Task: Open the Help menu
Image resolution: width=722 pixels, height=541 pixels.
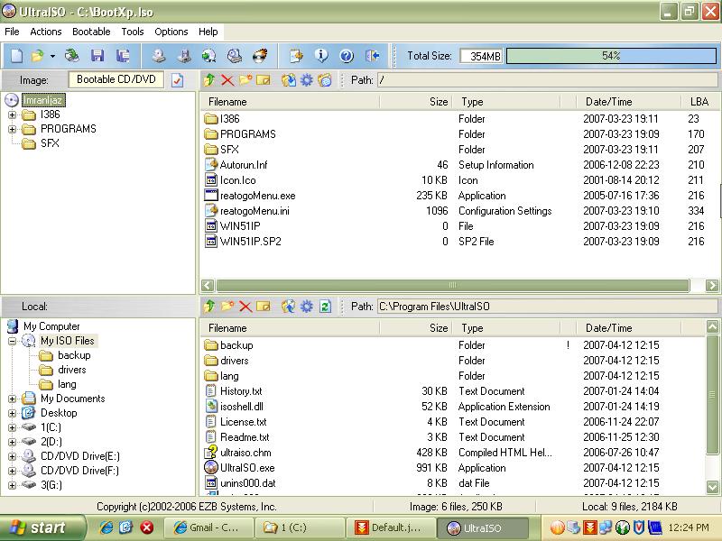Action: pos(208,32)
